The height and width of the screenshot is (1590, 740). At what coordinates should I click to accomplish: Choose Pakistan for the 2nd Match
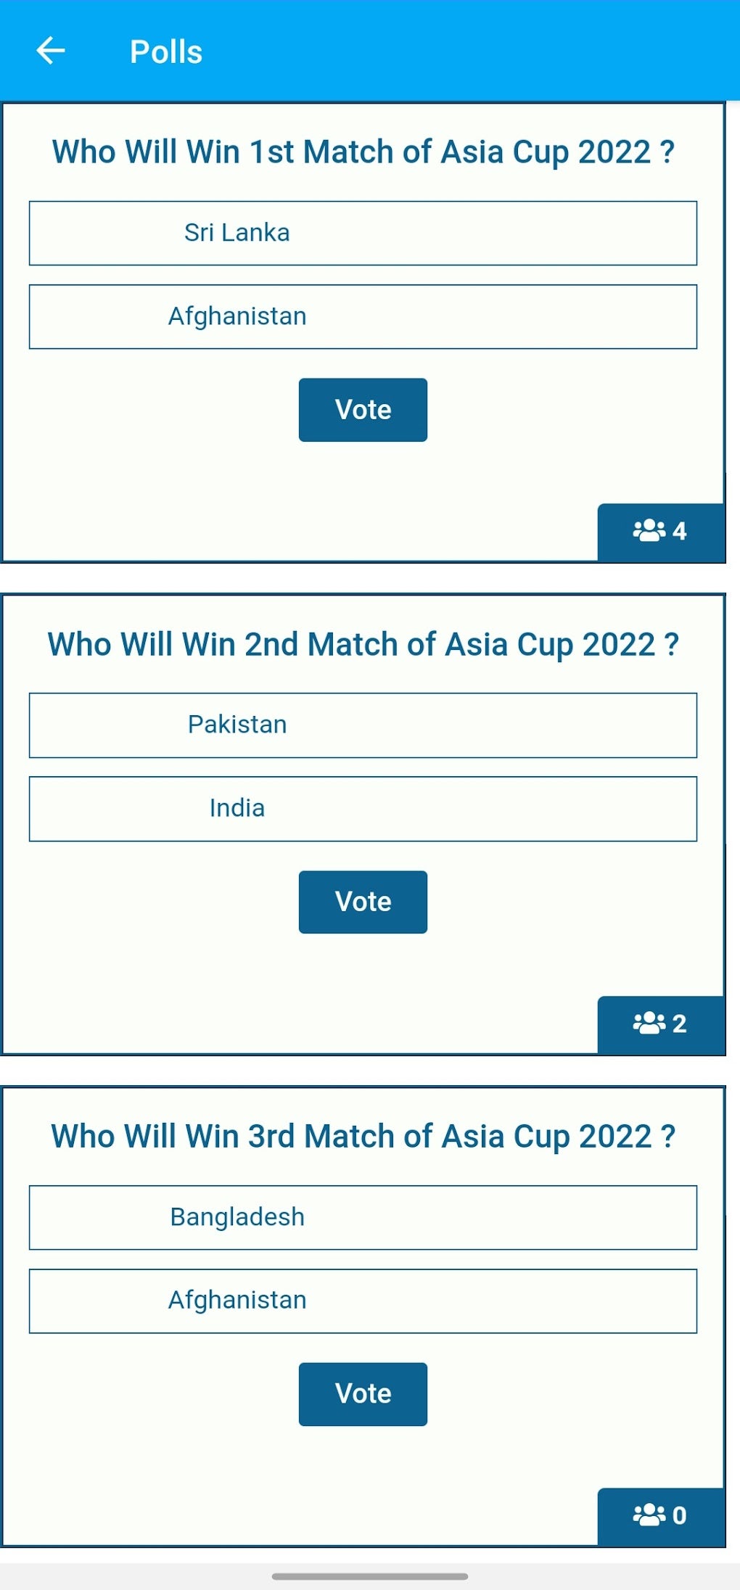[363, 725]
